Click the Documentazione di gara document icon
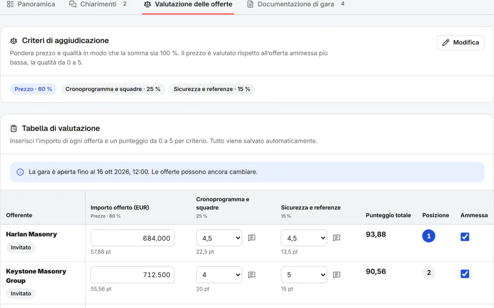494x308 pixels. click(250, 5)
